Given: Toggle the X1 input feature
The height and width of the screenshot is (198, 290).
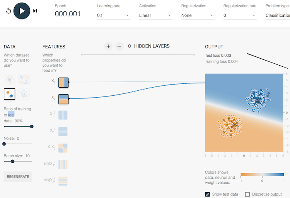Looking at the screenshot, I should click(63, 82).
